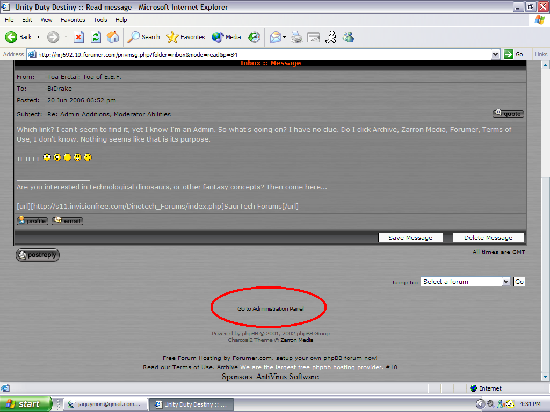Open Favorites star in toolbar

(x=185, y=37)
